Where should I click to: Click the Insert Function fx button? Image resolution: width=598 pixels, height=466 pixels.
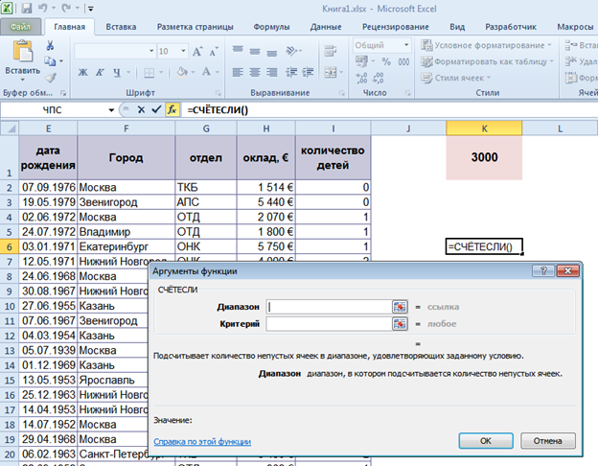173,110
